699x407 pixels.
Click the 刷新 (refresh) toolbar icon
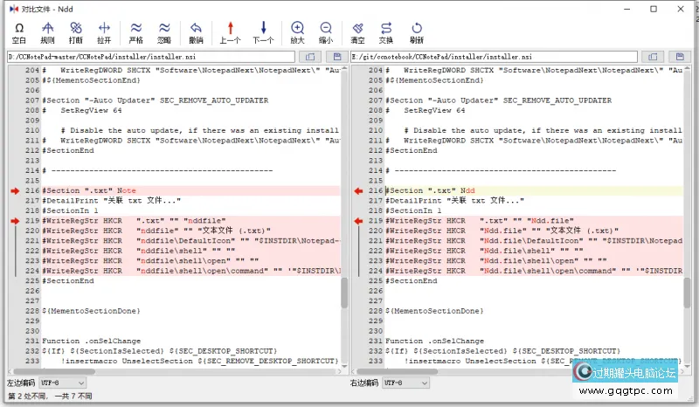pyautogui.click(x=417, y=32)
